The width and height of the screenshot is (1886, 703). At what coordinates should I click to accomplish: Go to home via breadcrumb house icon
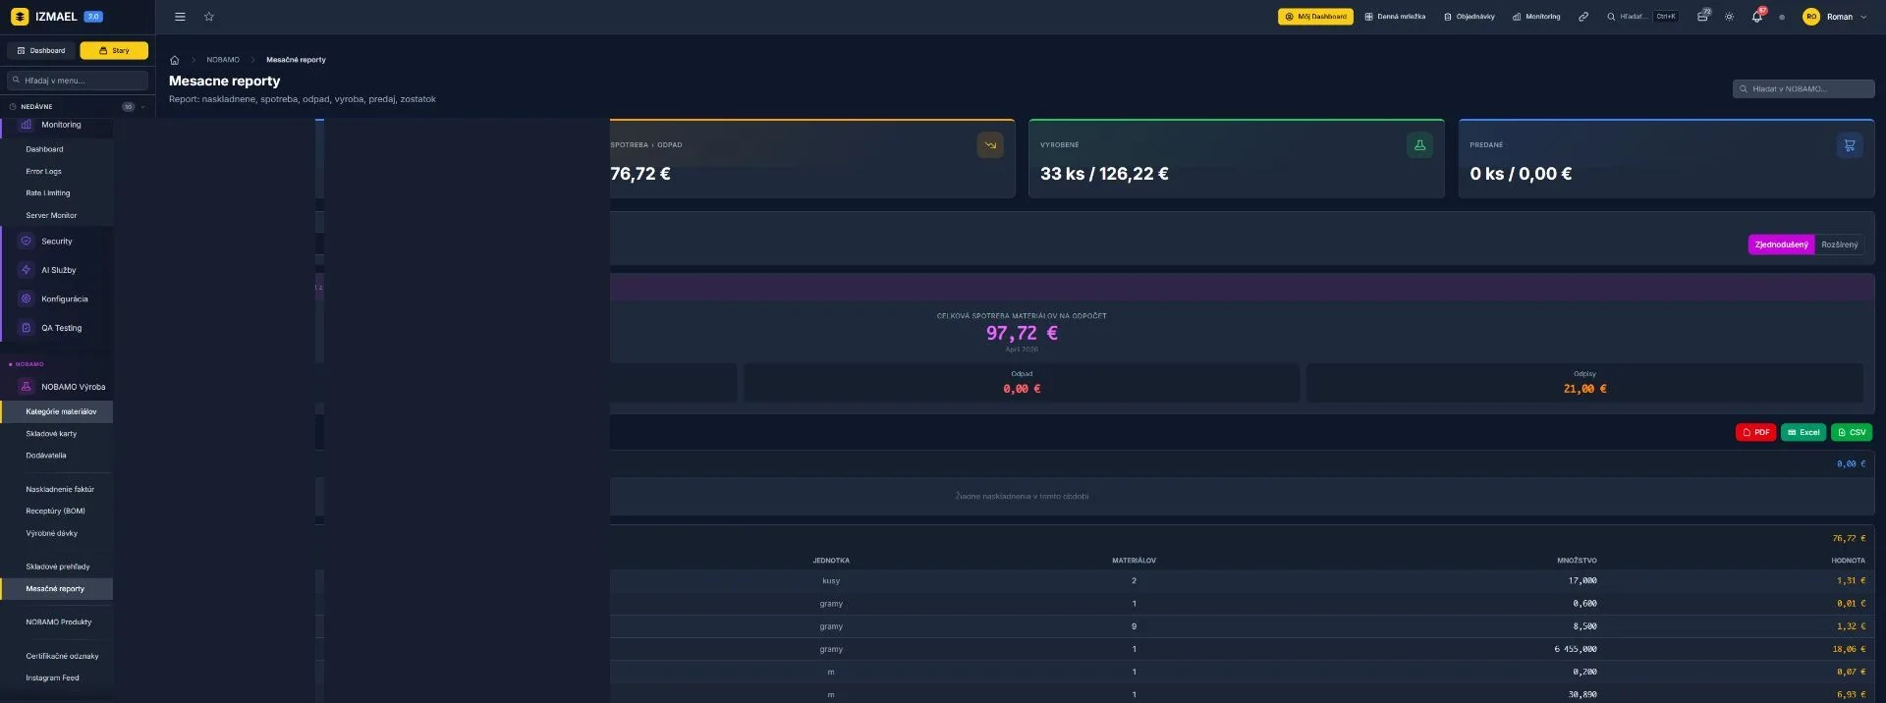pyautogui.click(x=175, y=60)
